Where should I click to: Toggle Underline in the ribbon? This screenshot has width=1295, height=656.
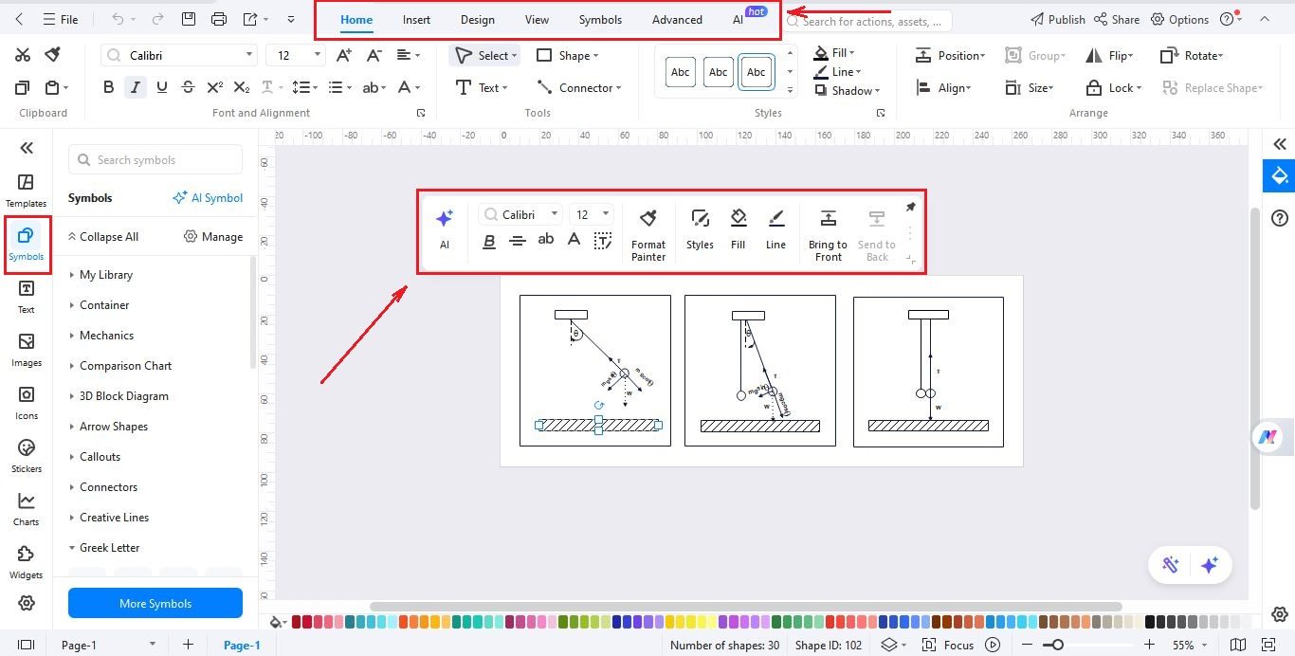click(161, 87)
